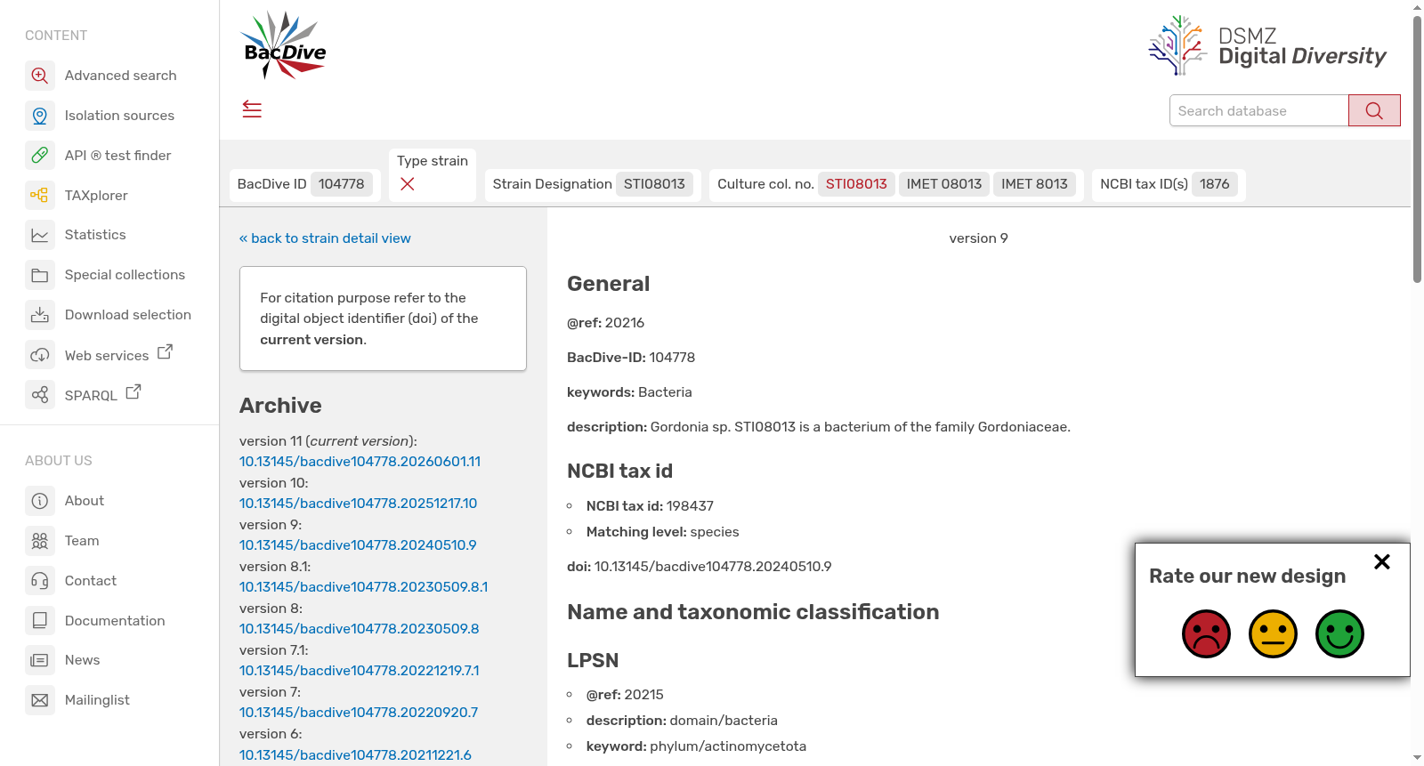The height and width of the screenshot is (766, 1424).
Task: Click the external link icon next to Web services
Action: click(165, 352)
